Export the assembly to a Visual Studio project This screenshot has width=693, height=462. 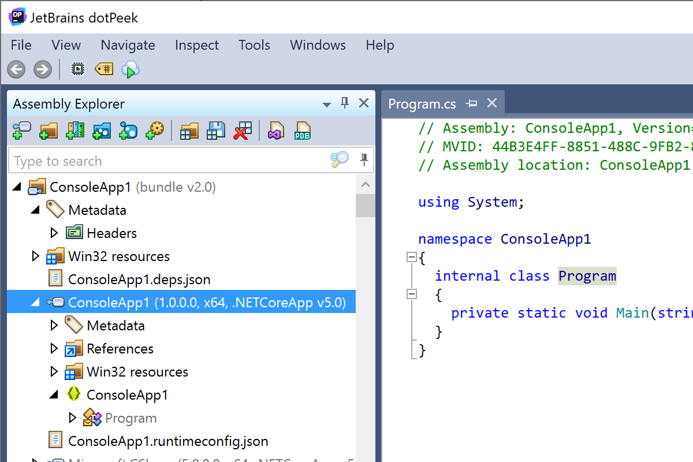click(x=275, y=131)
